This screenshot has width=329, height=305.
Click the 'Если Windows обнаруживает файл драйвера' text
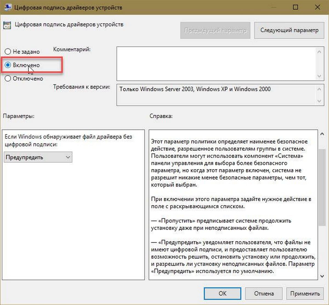[68, 140]
